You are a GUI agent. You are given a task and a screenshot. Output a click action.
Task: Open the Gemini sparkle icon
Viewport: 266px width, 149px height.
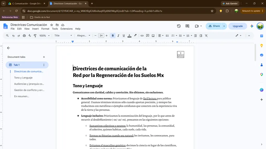click(252, 26)
